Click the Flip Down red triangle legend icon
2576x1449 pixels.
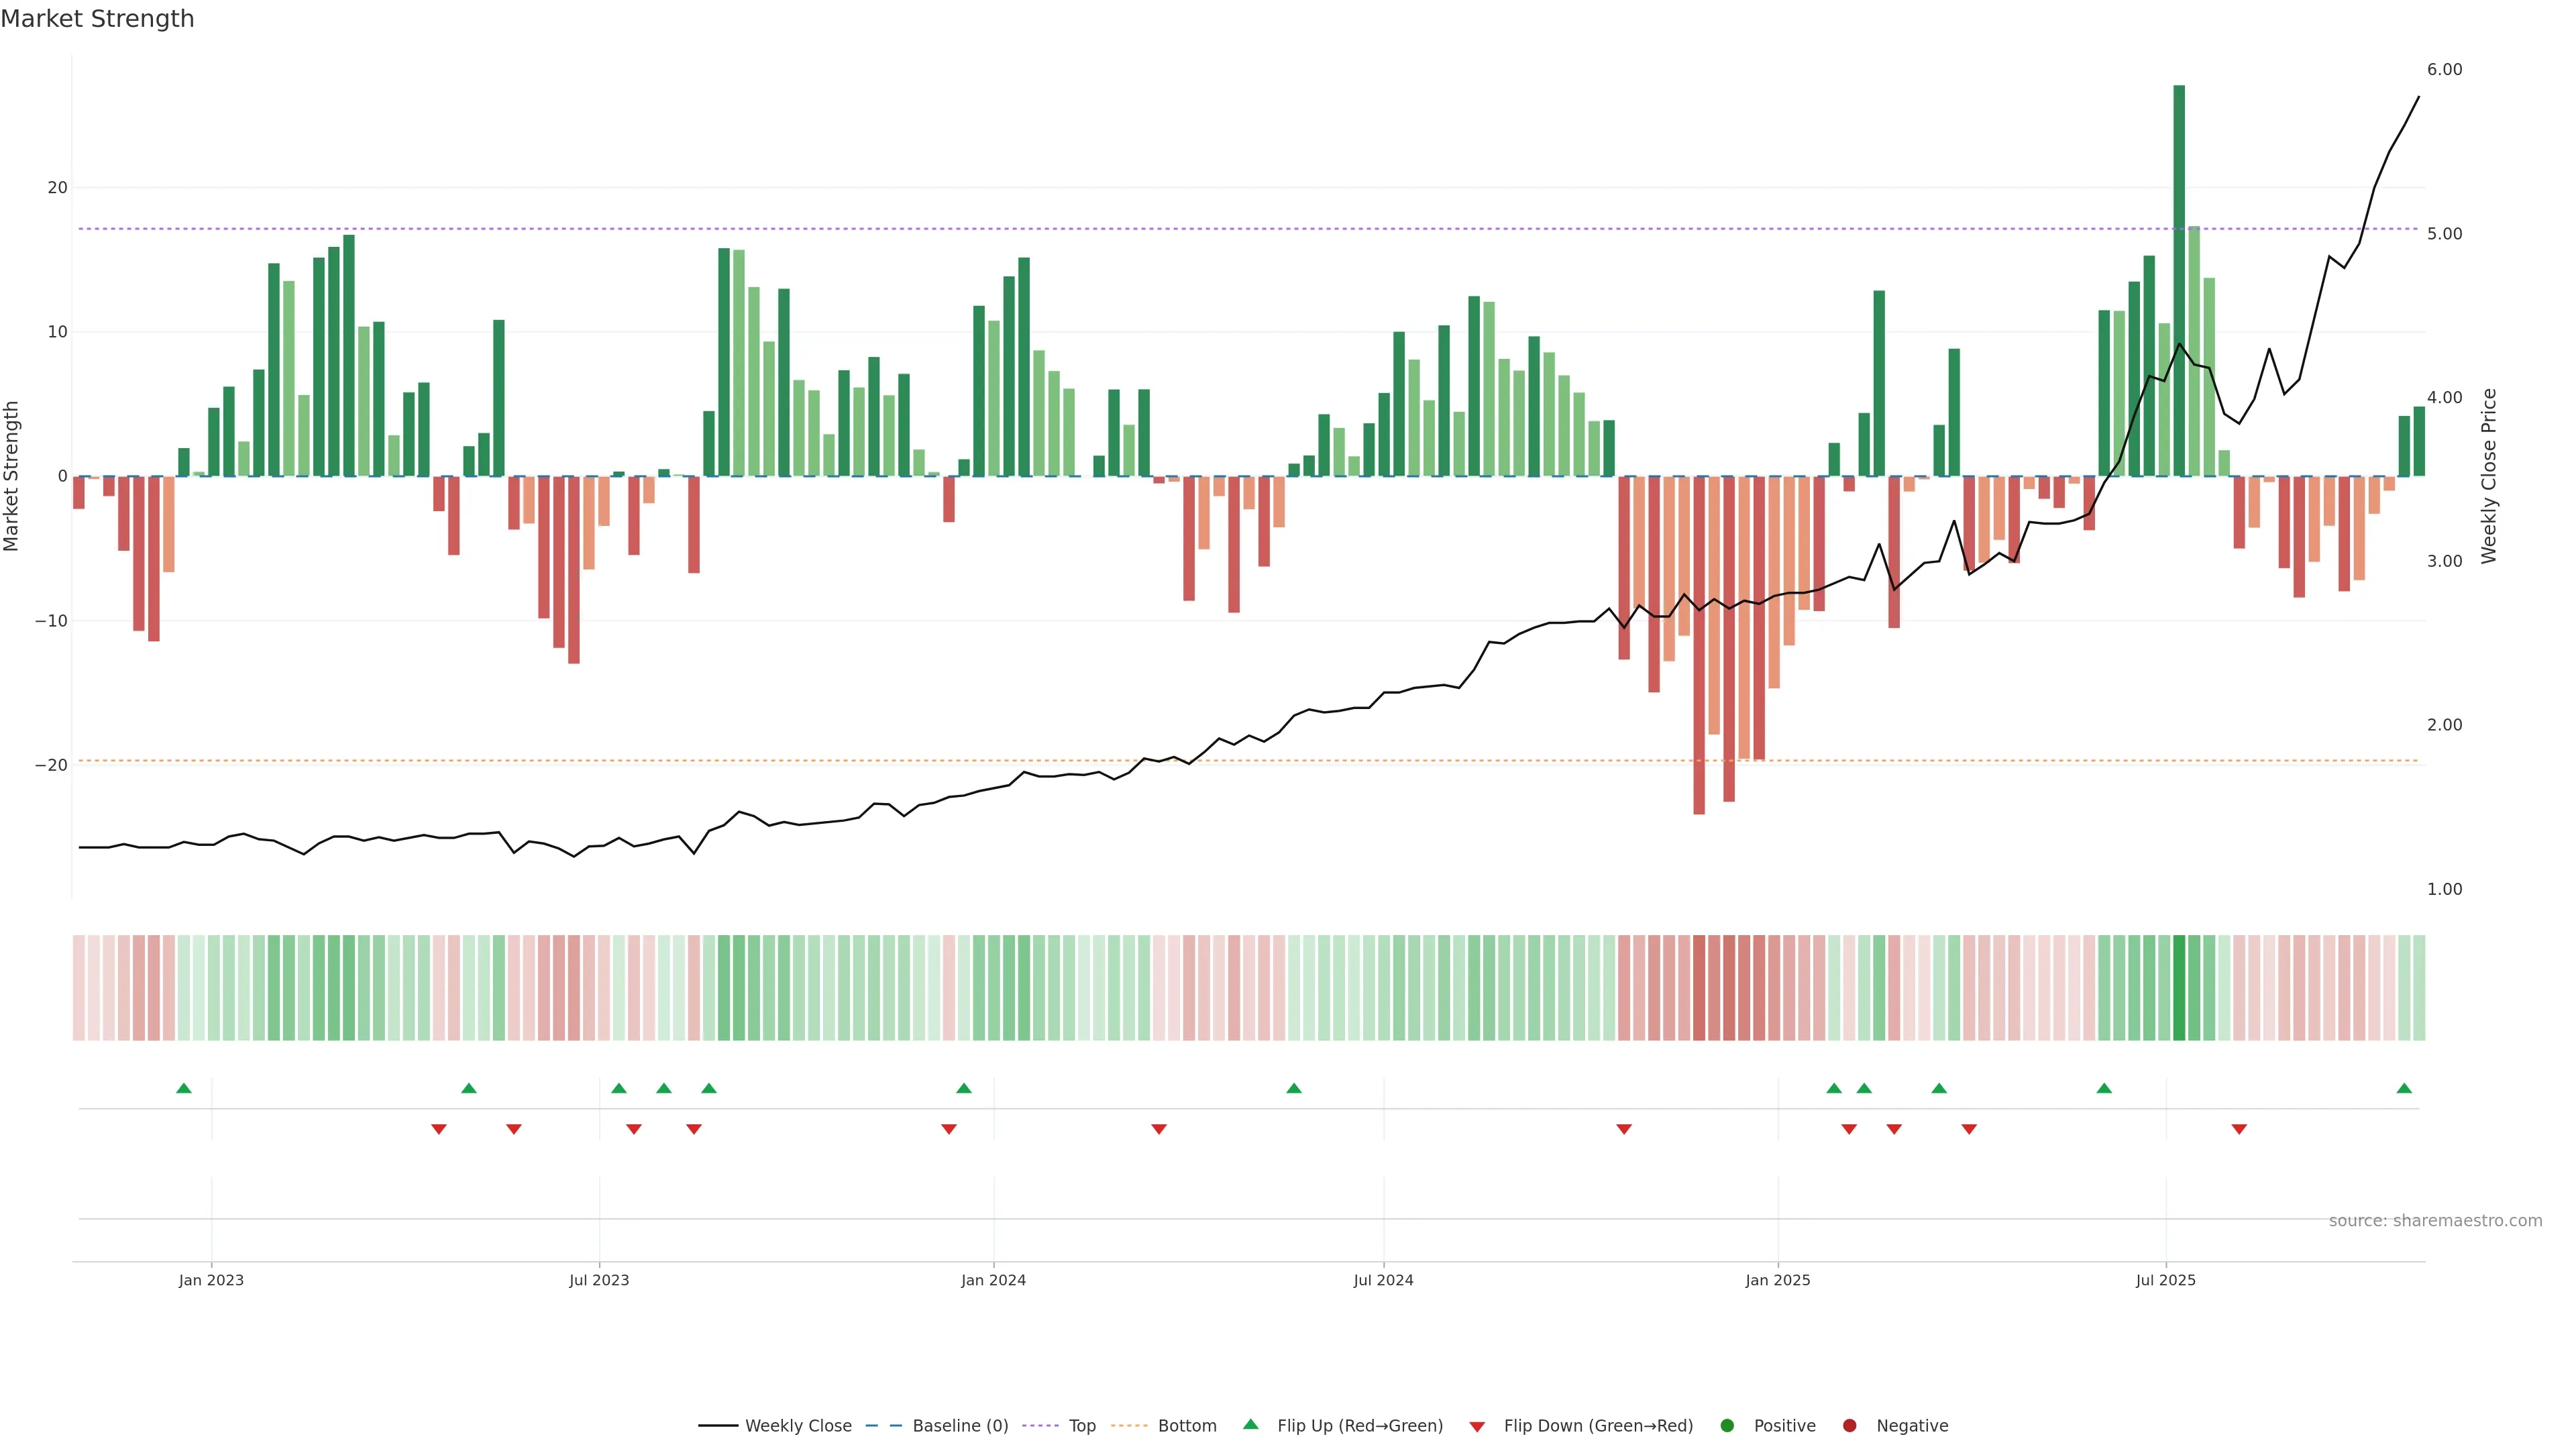pos(1477,1426)
